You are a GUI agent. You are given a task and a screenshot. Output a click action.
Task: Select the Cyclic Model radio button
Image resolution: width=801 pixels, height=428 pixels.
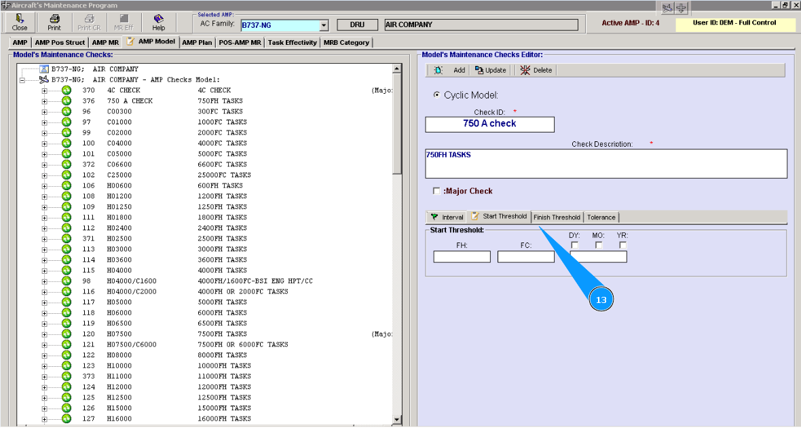[436, 95]
